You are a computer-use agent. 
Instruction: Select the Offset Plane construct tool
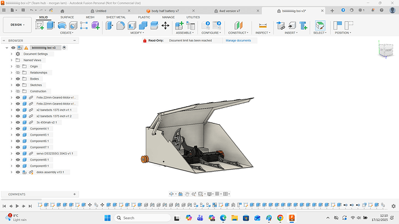(x=238, y=25)
